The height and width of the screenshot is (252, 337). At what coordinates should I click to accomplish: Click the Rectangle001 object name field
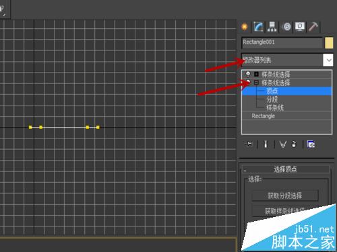tap(282, 42)
